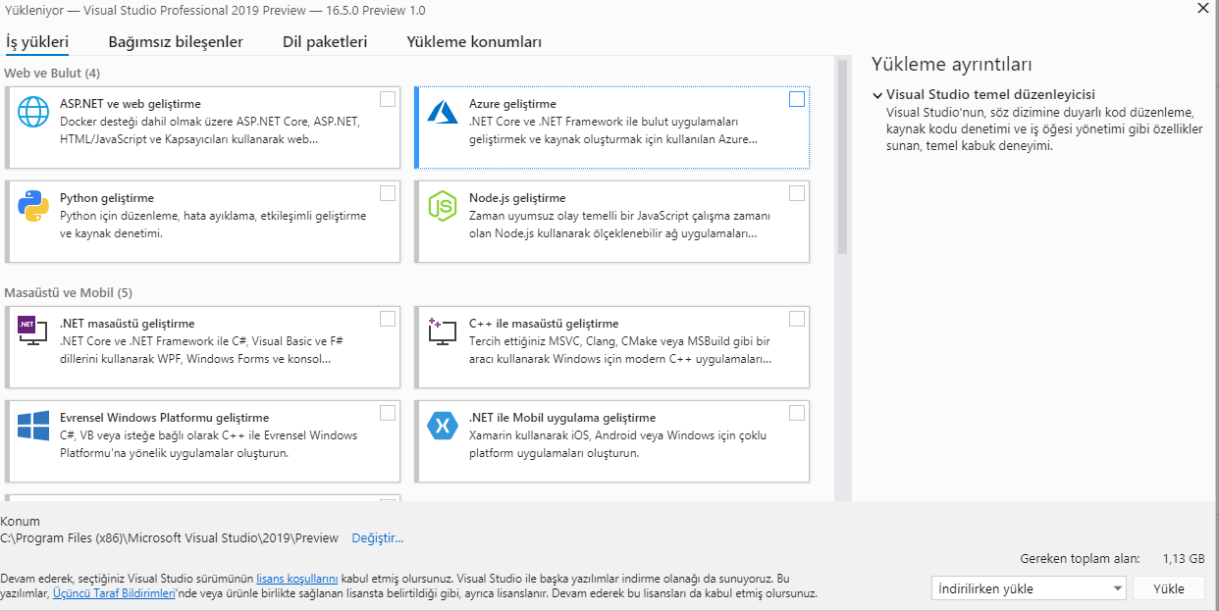The height and width of the screenshot is (611, 1219).
Task: Click the Xamarin mobile development icon
Action: point(443,426)
